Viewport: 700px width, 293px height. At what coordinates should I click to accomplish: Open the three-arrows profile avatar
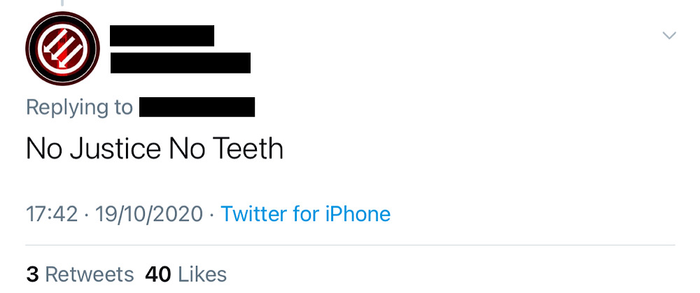62,48
